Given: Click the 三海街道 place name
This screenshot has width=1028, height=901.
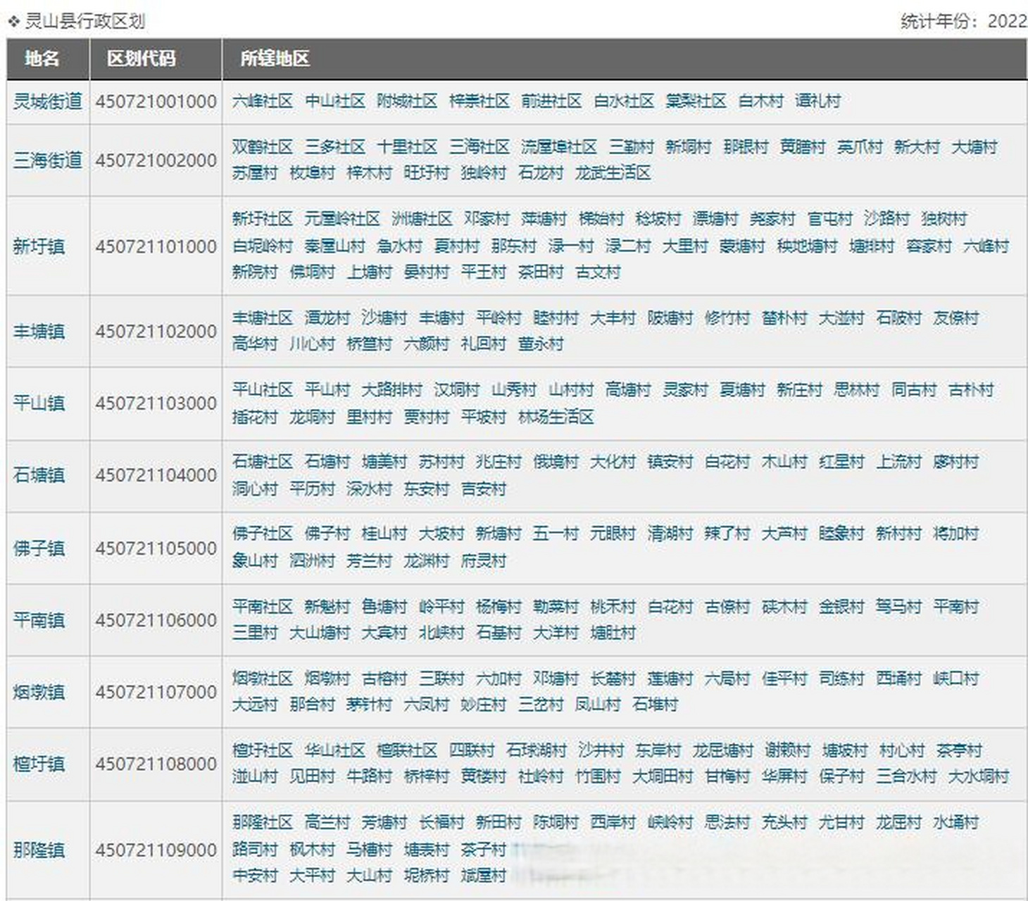Looking at the screenshot, I should click(x=47, y=160).
